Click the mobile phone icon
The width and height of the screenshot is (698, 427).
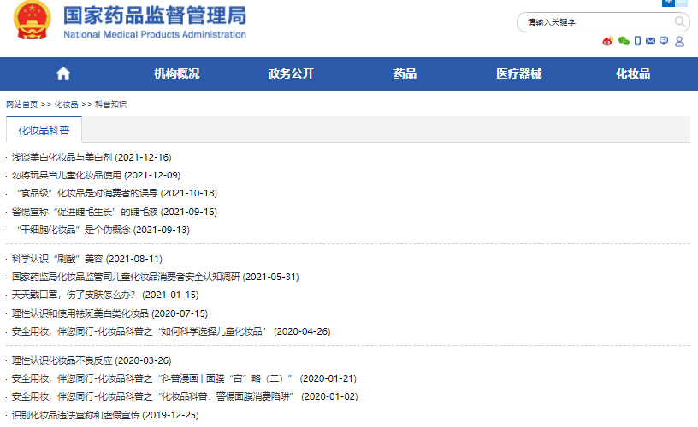[x=637, y=41]
